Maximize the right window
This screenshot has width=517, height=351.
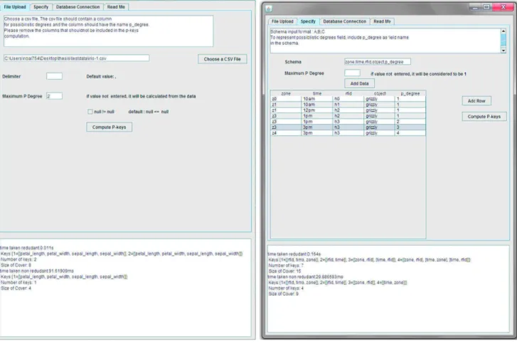point(486,7)
